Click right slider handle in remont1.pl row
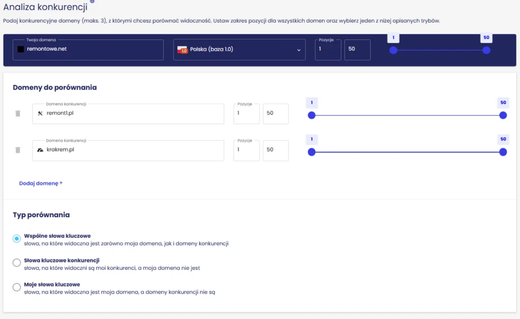Screen dimensions: 520x319 (x=503, y=115)
